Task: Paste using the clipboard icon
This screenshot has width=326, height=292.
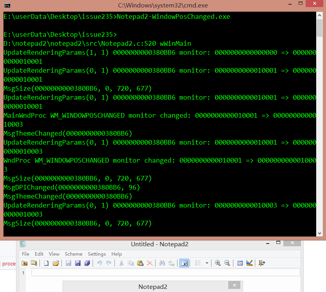Action: click(x=140, y=263)
